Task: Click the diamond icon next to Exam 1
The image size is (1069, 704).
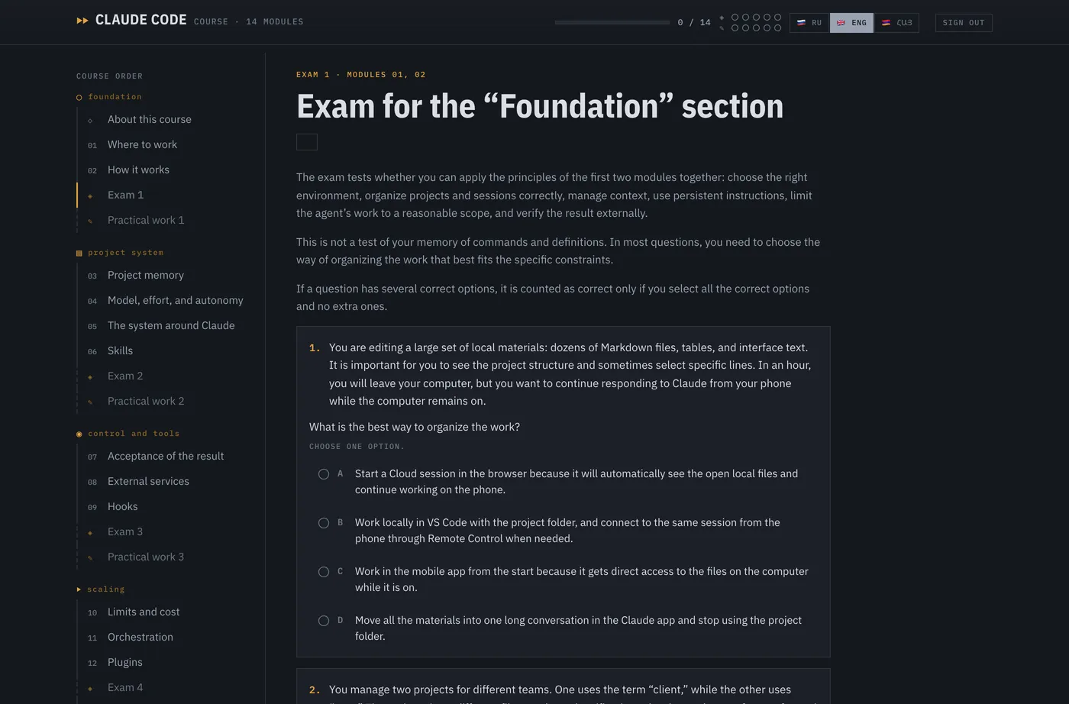Action: click(x=90, y=196)
